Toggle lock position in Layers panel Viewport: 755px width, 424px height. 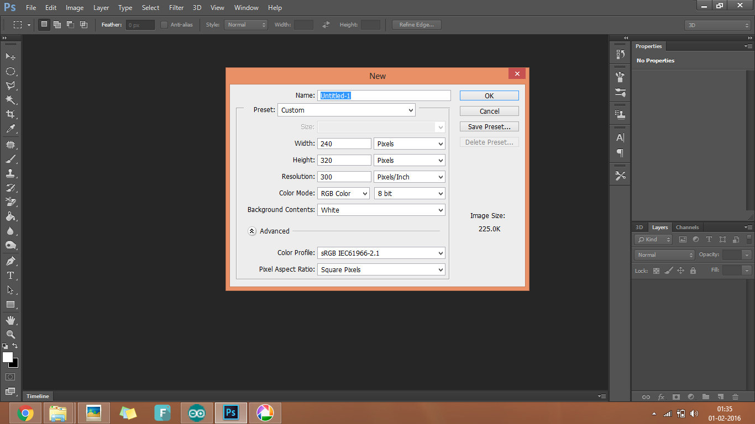(680, 271)
